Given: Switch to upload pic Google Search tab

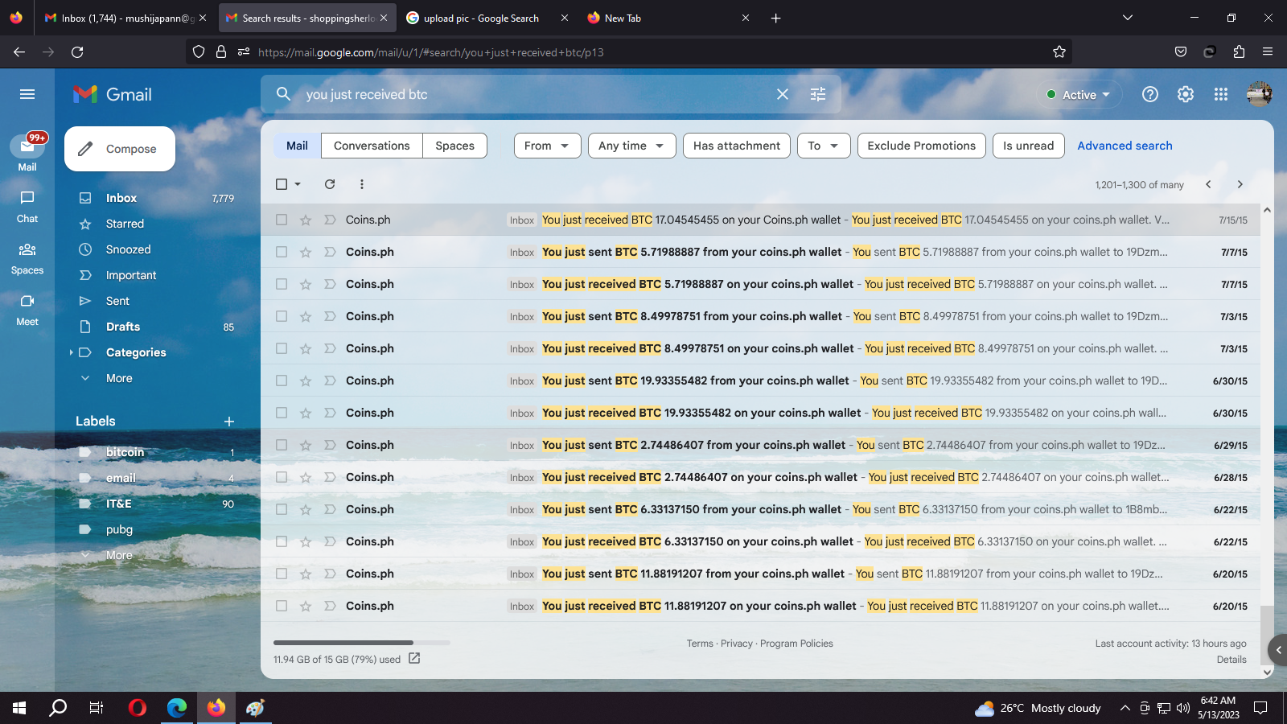Looking at the screenshot, I should click(486, 18).
